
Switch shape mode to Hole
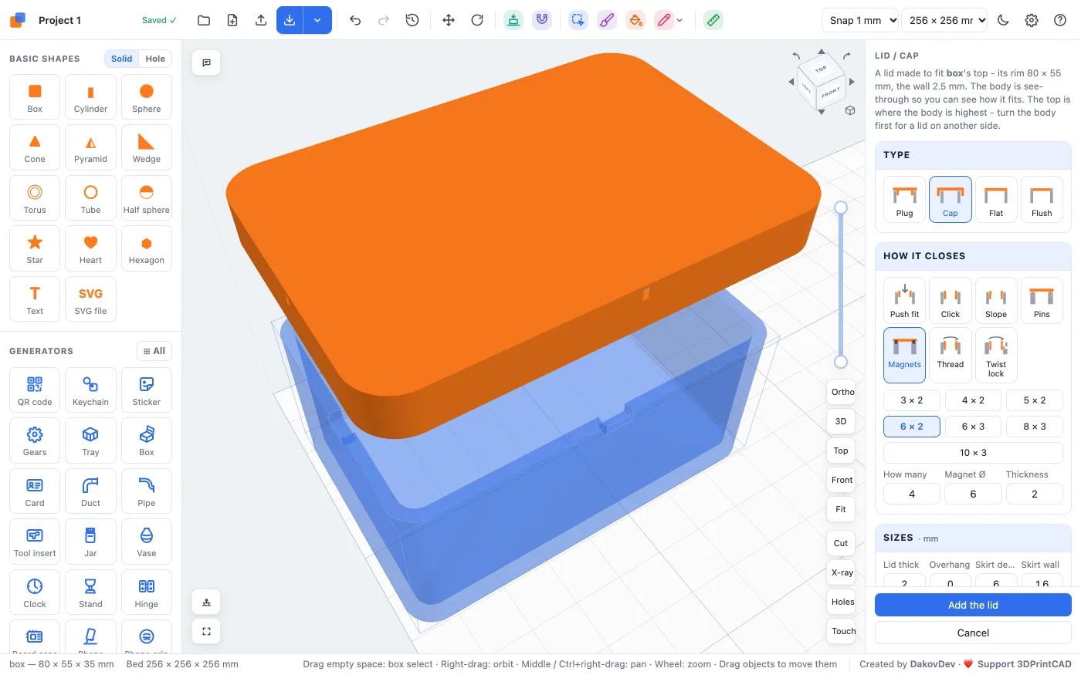(155, 59)
